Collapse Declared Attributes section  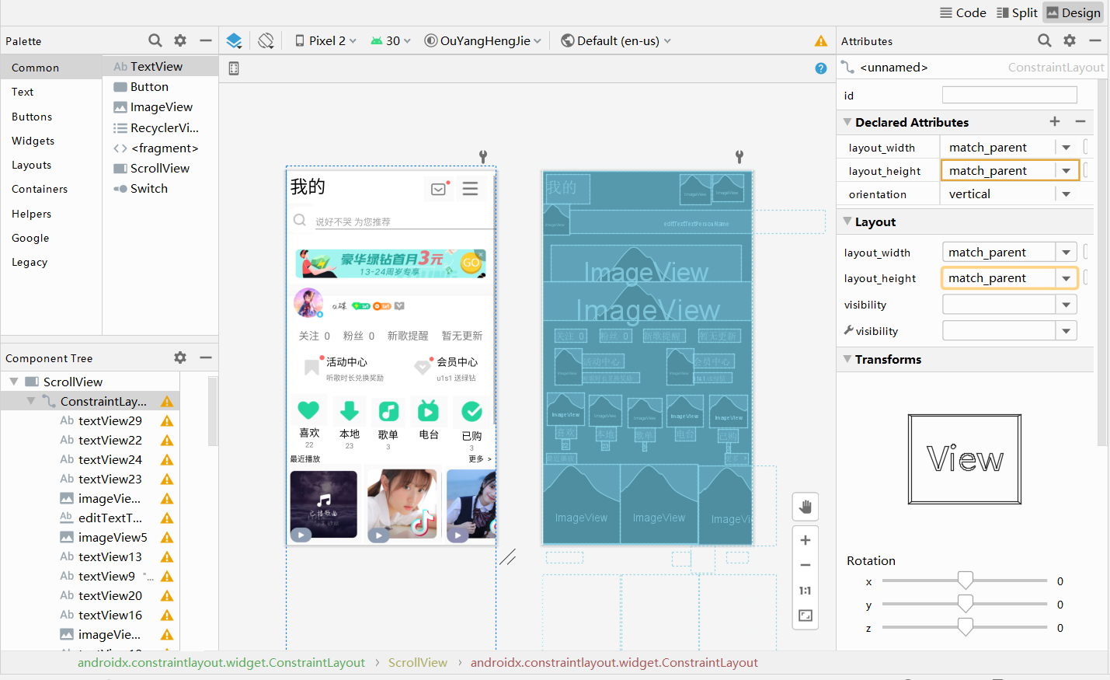tap(847, 122)
